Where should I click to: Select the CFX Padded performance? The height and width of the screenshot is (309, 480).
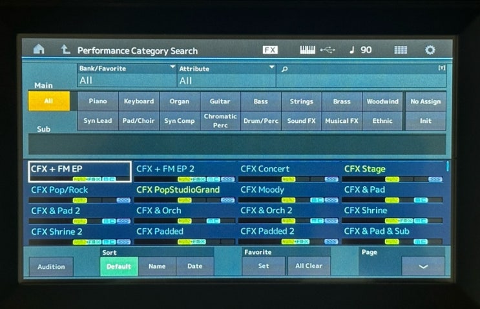click(185, 235)
